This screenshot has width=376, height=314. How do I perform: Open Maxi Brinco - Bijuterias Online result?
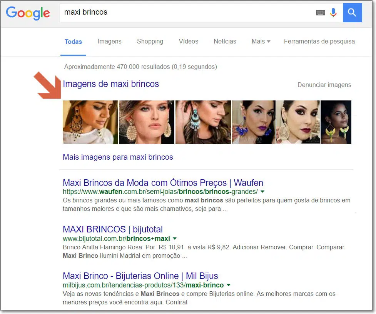click(x=140, y=276)
